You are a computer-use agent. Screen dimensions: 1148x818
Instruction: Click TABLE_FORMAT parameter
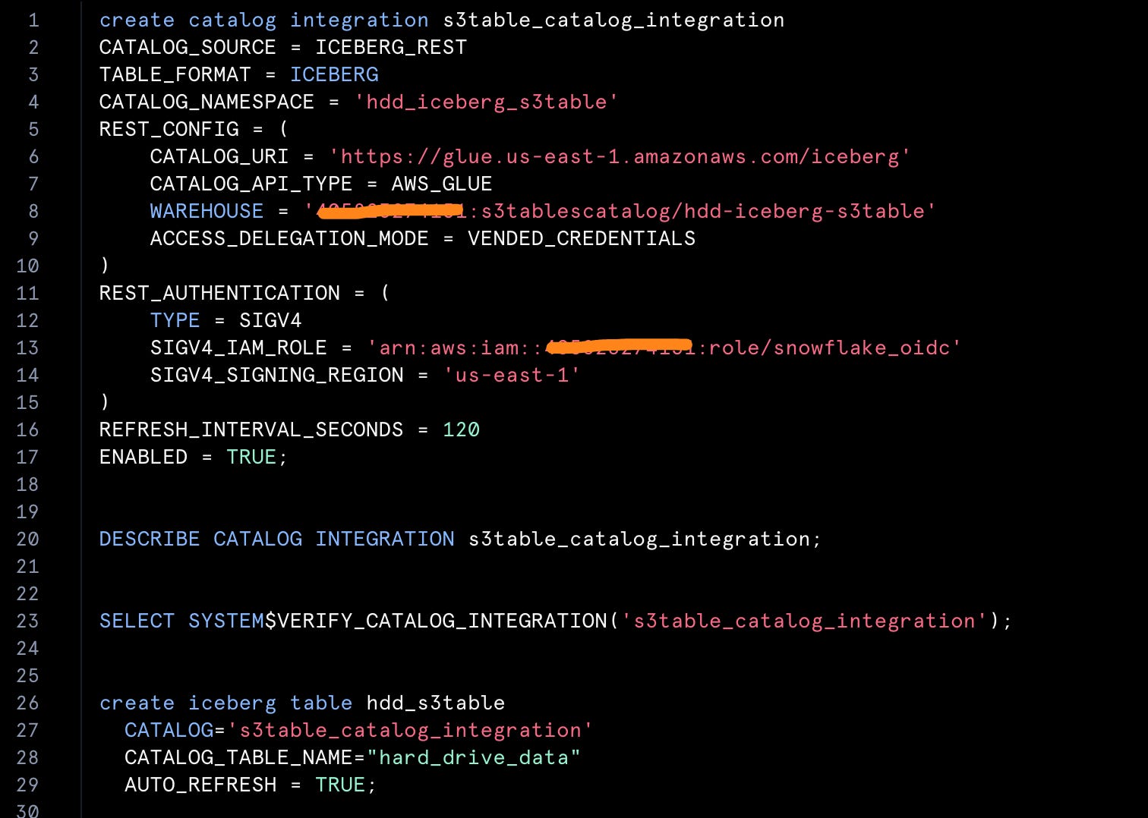(175, 75)
